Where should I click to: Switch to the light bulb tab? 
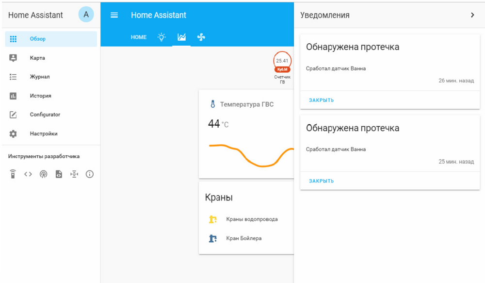pos(162,37)
